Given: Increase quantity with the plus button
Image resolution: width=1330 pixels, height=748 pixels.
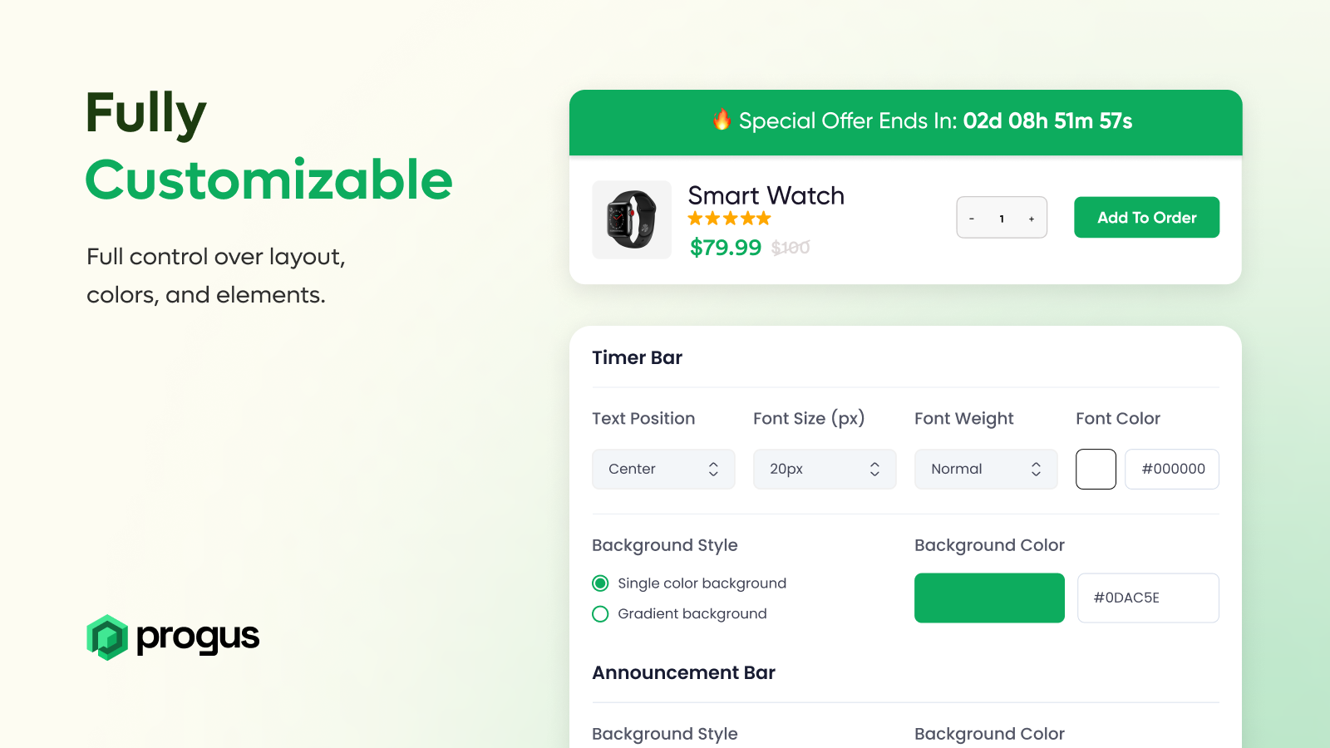Looking at the screenshot, I should pyautogui.click(x=1032, y=219).
